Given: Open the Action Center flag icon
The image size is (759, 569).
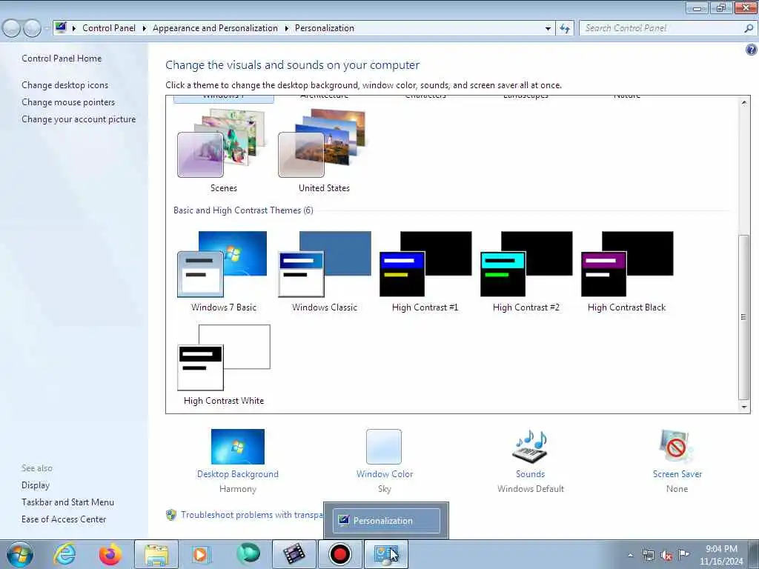Looking at the screenshot, I should (x=683, y=554).
